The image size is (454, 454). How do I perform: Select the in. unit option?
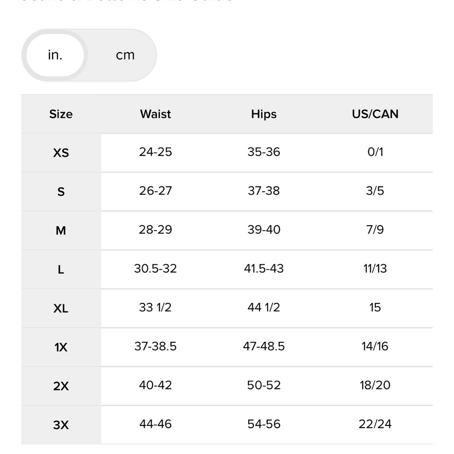[55, 55]
